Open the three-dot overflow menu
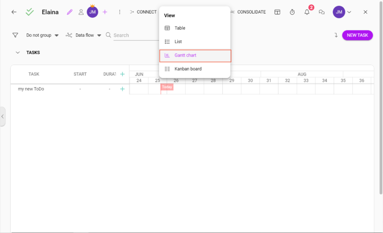 point(120,12)
